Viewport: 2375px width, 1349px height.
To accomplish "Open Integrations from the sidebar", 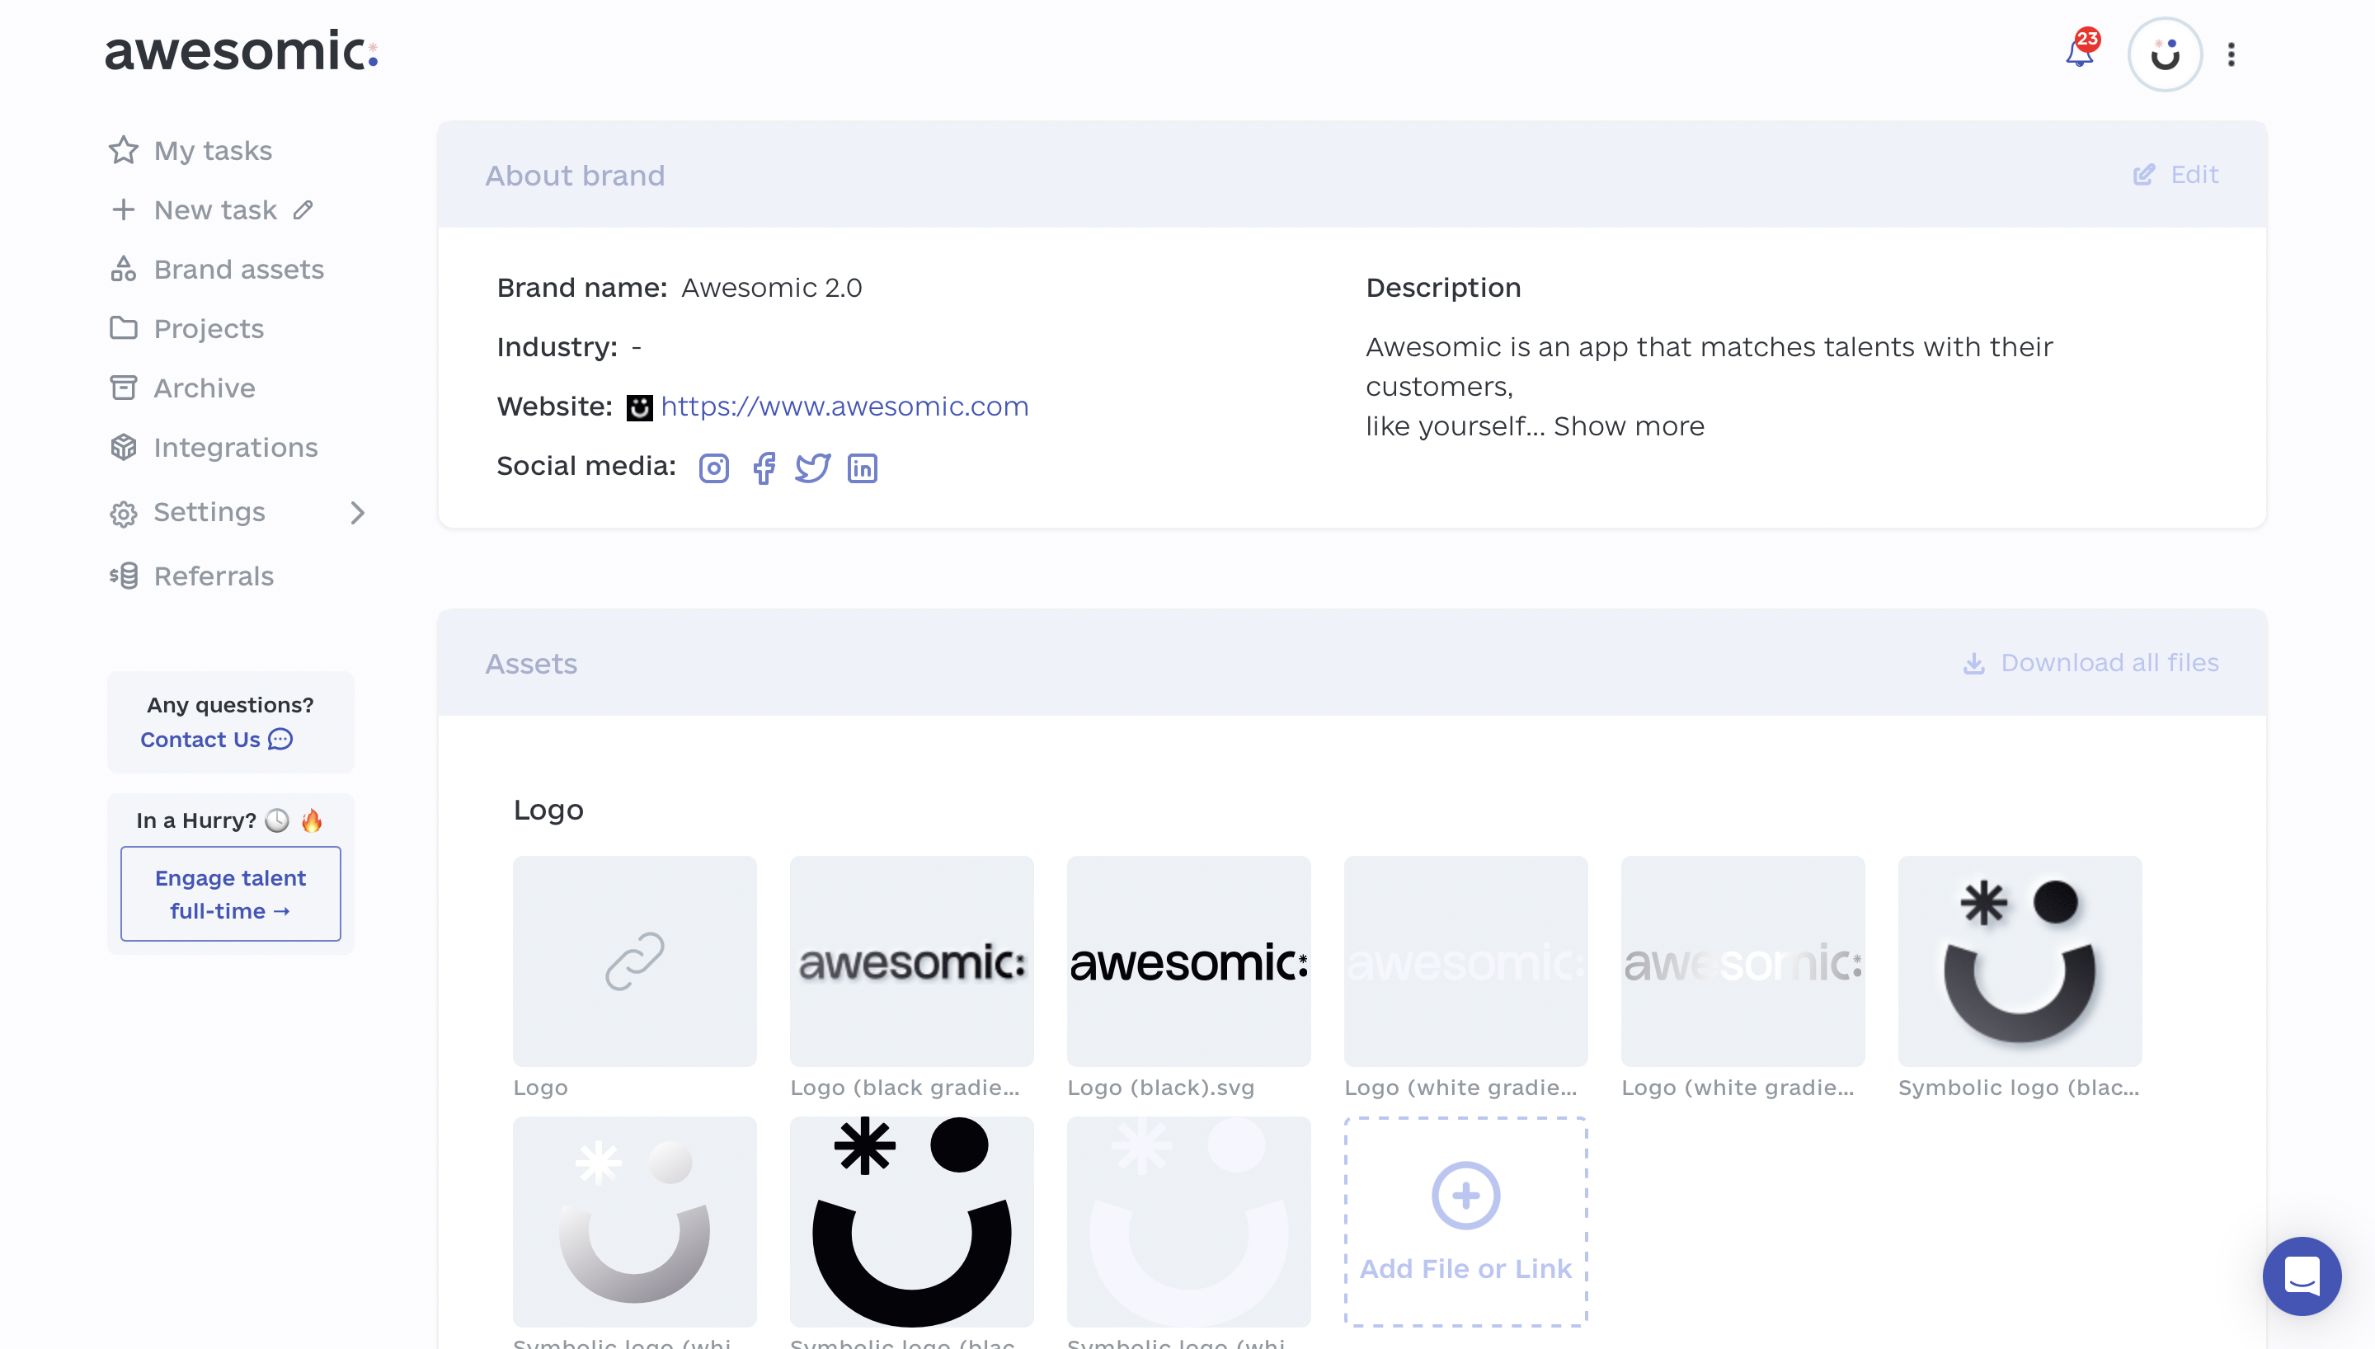I will [235, 448].
